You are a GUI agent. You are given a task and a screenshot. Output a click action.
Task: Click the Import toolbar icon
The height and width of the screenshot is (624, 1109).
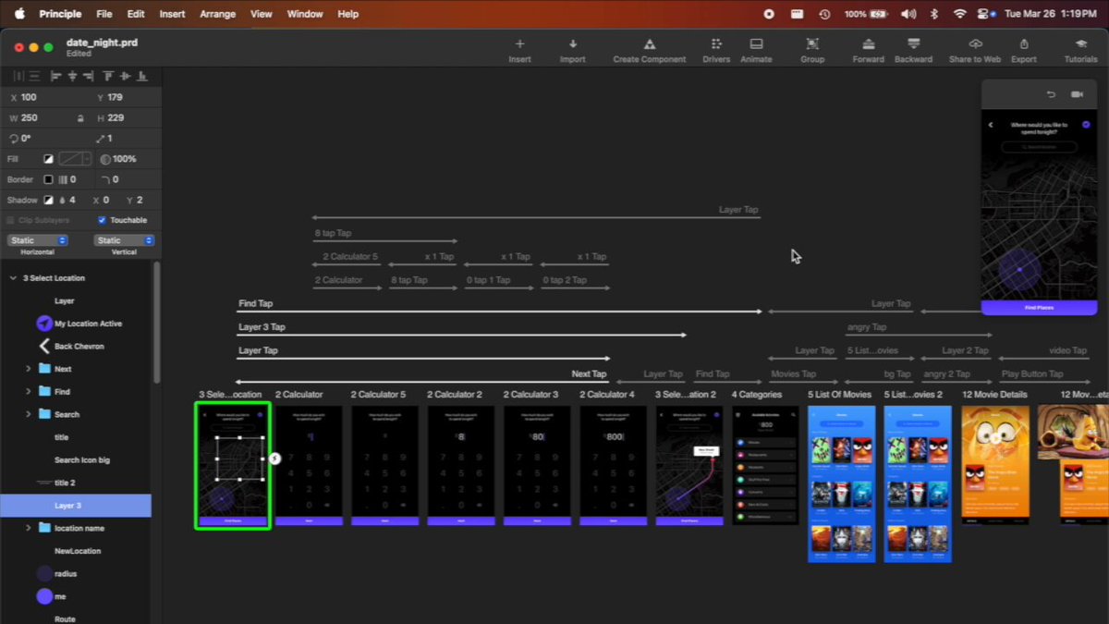click(x=573, y=50)
